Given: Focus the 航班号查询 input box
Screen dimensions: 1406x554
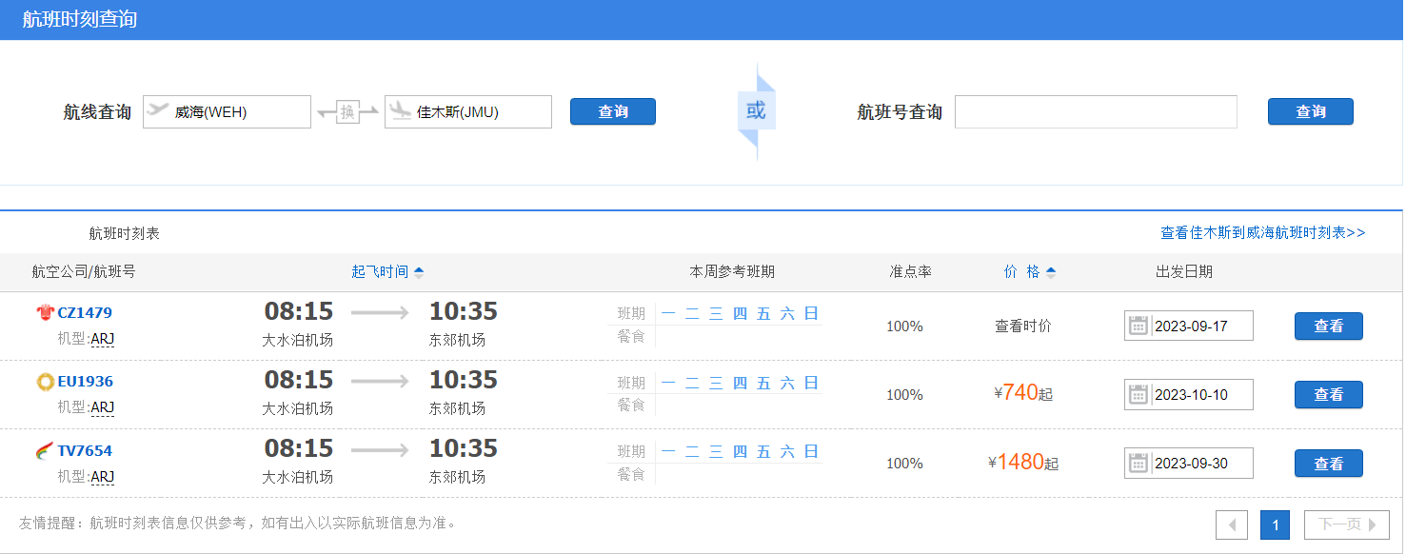Looking at the screenshot, I should [x=1096, y=111].
